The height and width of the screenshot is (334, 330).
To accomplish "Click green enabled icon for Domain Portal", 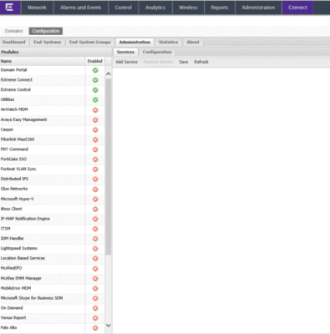I will 95,70.
